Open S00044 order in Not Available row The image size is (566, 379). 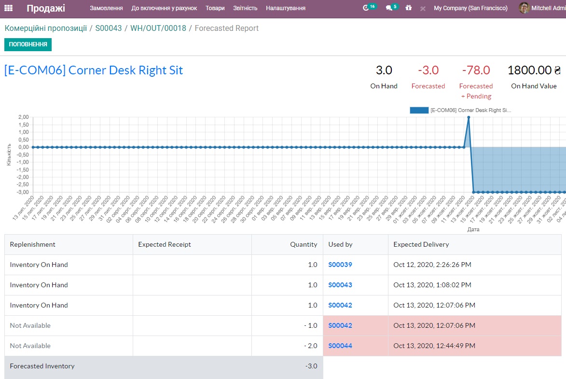[340, 346]
